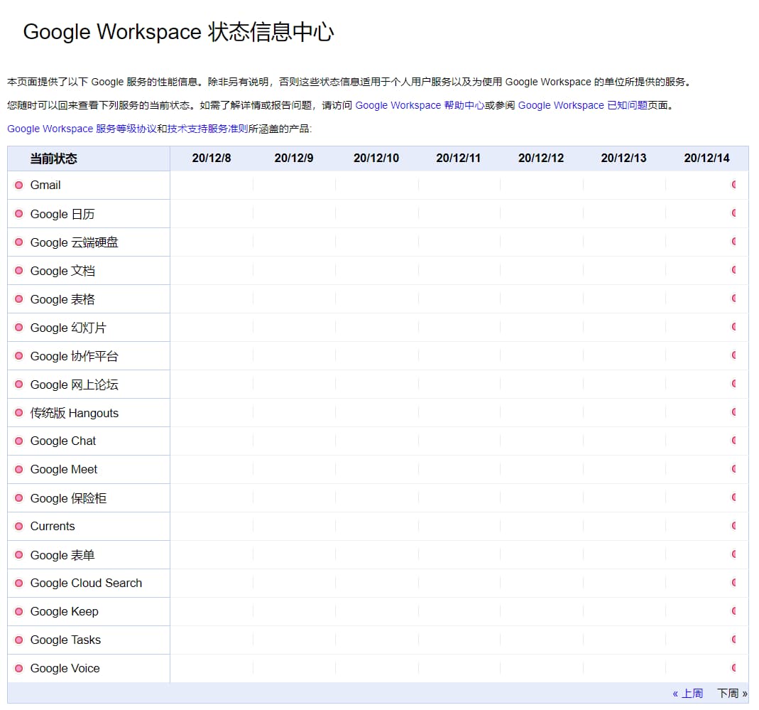Click the red status dot beside Gmail
Screen dimensions: 759x710
click(19, 185)
